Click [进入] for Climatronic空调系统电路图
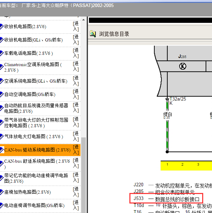Viewport: 212px width, 213px height. (x=76, y=66)
